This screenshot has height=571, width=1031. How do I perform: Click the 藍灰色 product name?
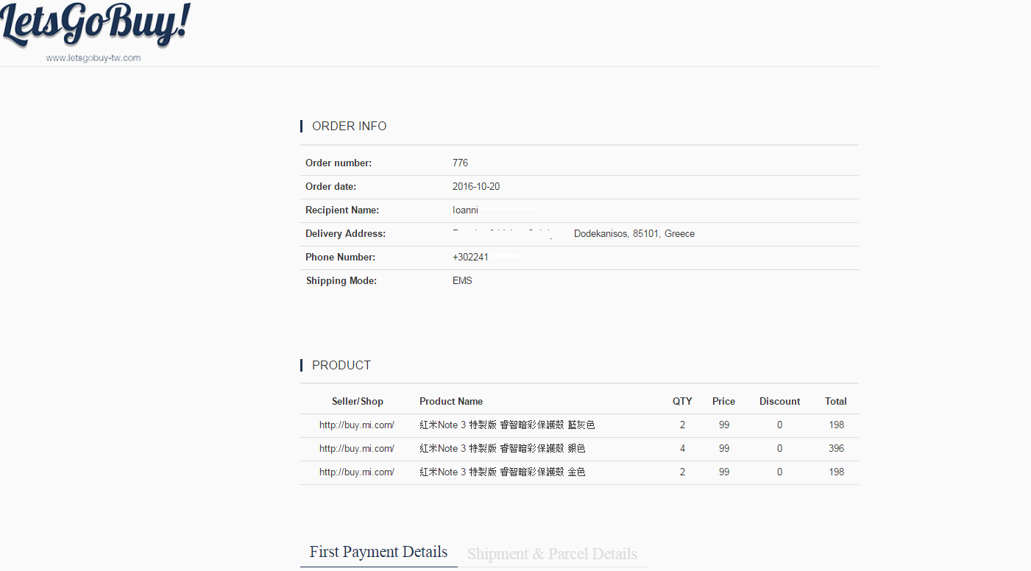[x=507, y=425]
